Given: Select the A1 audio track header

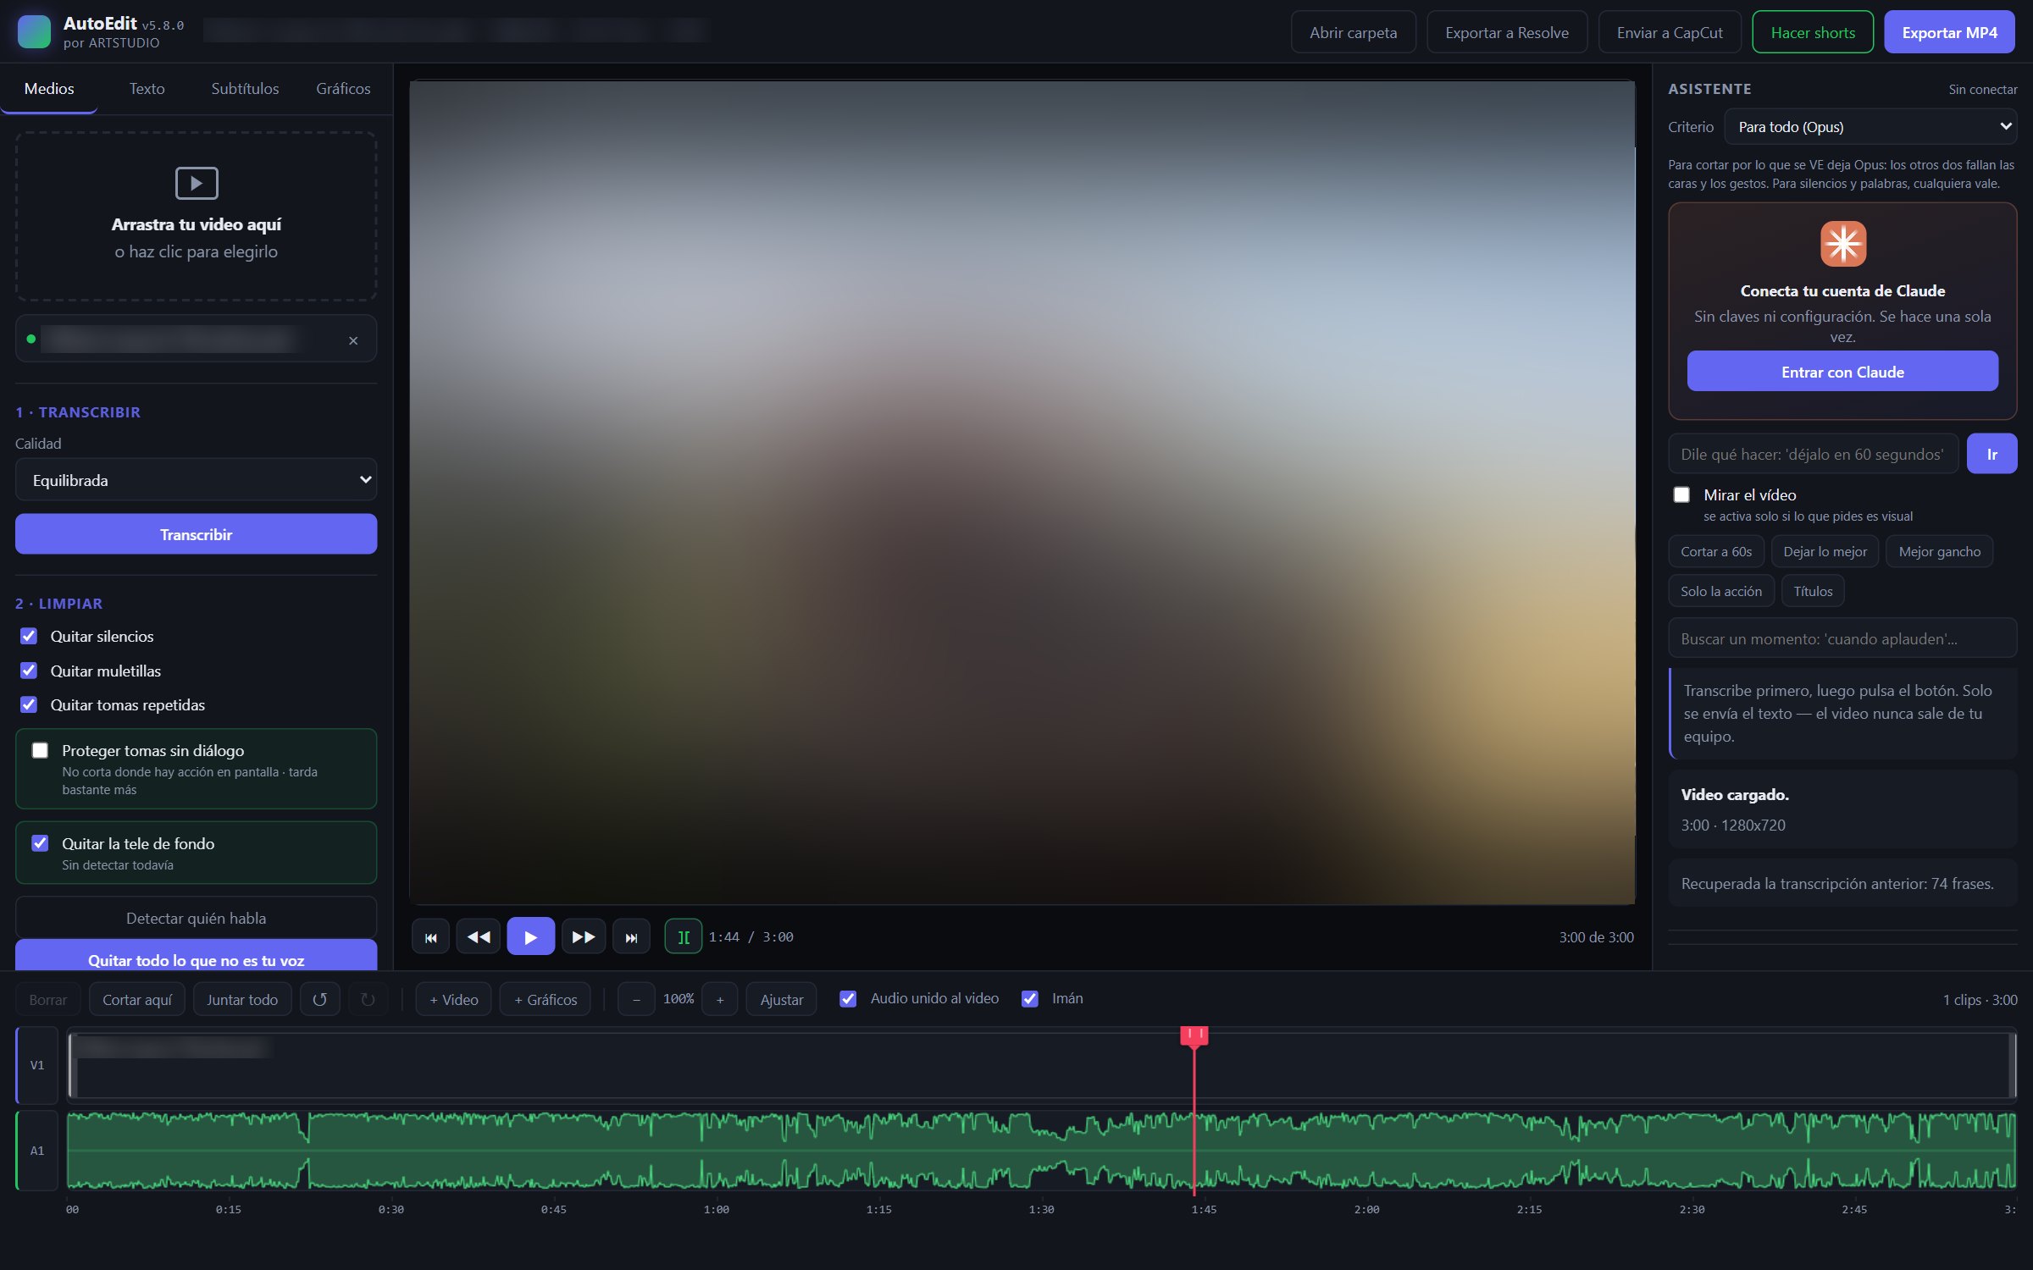Looking at the screenshot, I should pos(37,1151).
